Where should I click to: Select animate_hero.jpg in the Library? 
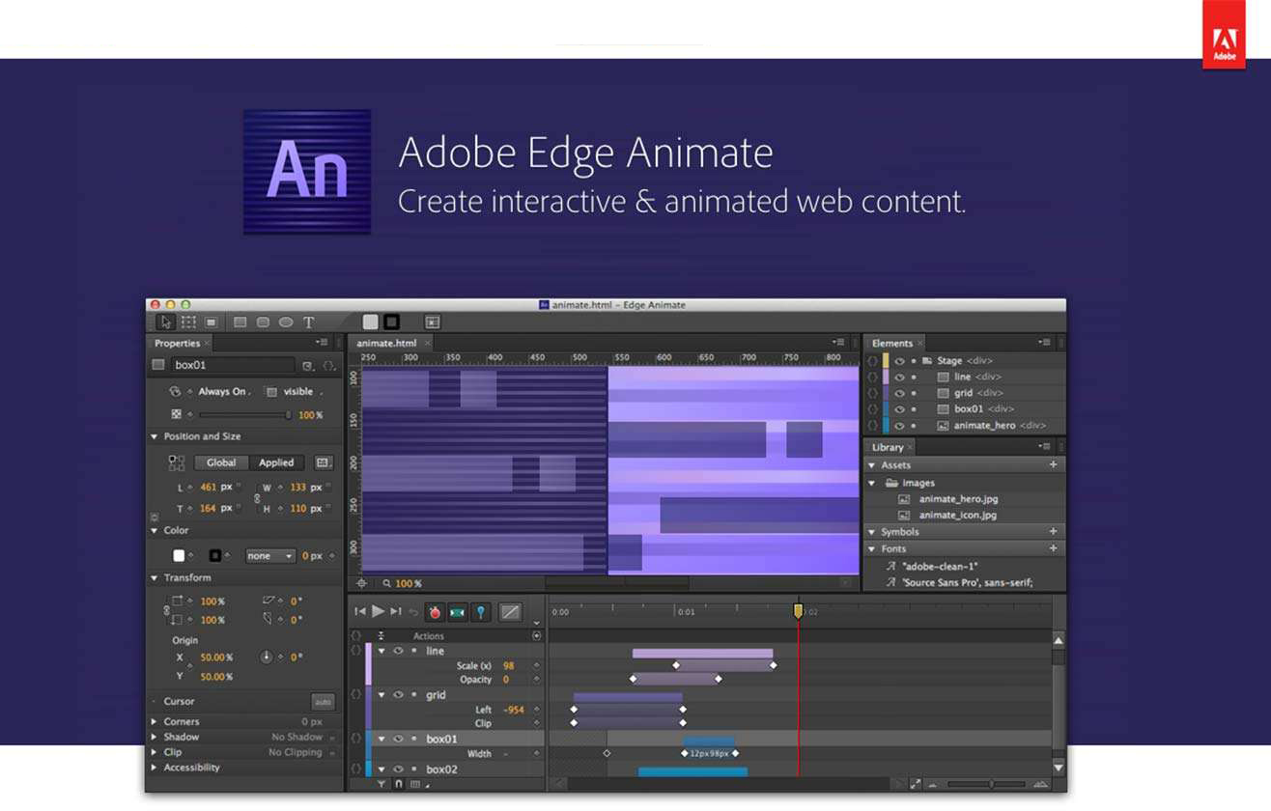[x=958, y=499]
